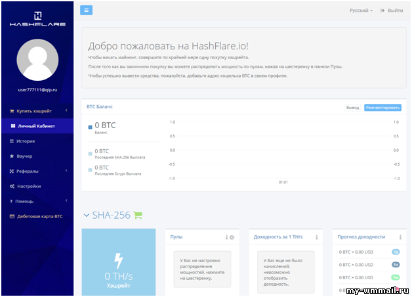Click the gears icon beside Настройки

(12, 186)
